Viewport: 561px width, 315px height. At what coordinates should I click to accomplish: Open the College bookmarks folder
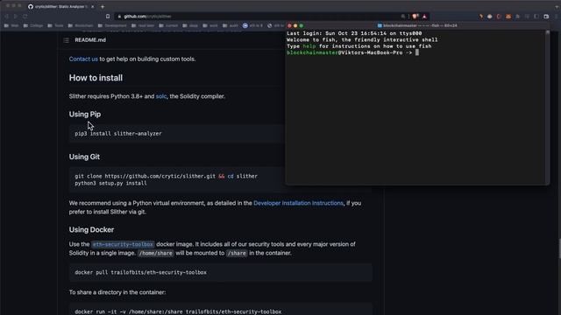click(x=33, y=25)
